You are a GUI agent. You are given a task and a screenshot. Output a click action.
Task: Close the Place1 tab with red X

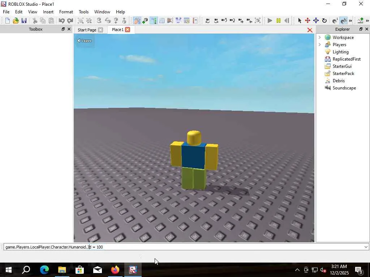(x=128, y=30)
